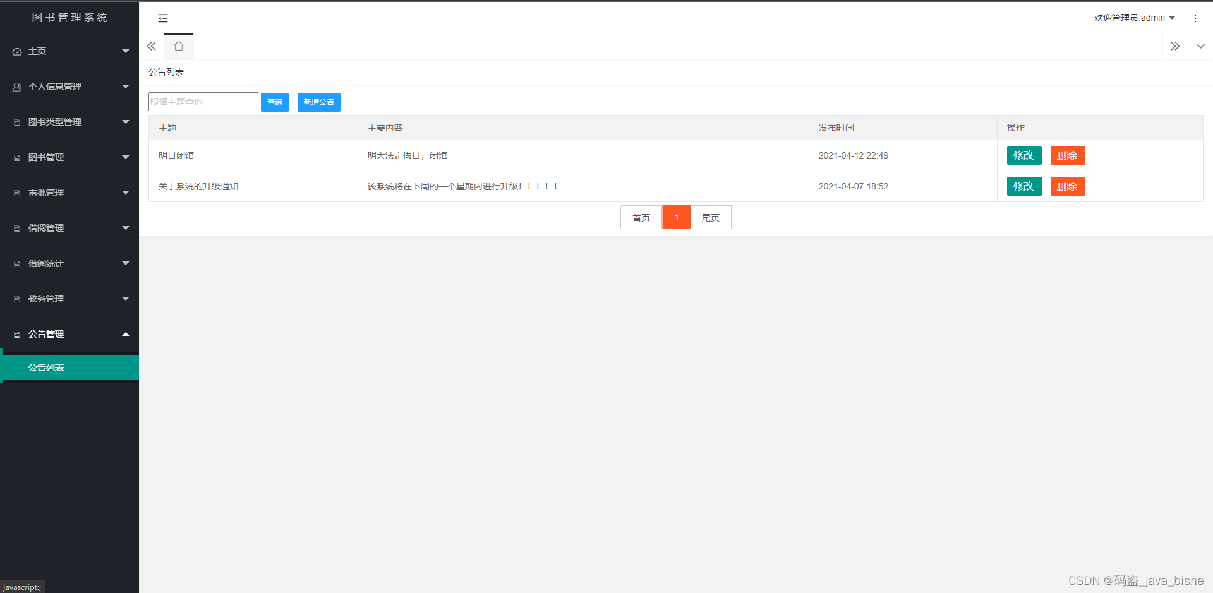The image size is (1213, 593).
Task: Open the vertical three-dot more menu
Action: coord(1195,18)
